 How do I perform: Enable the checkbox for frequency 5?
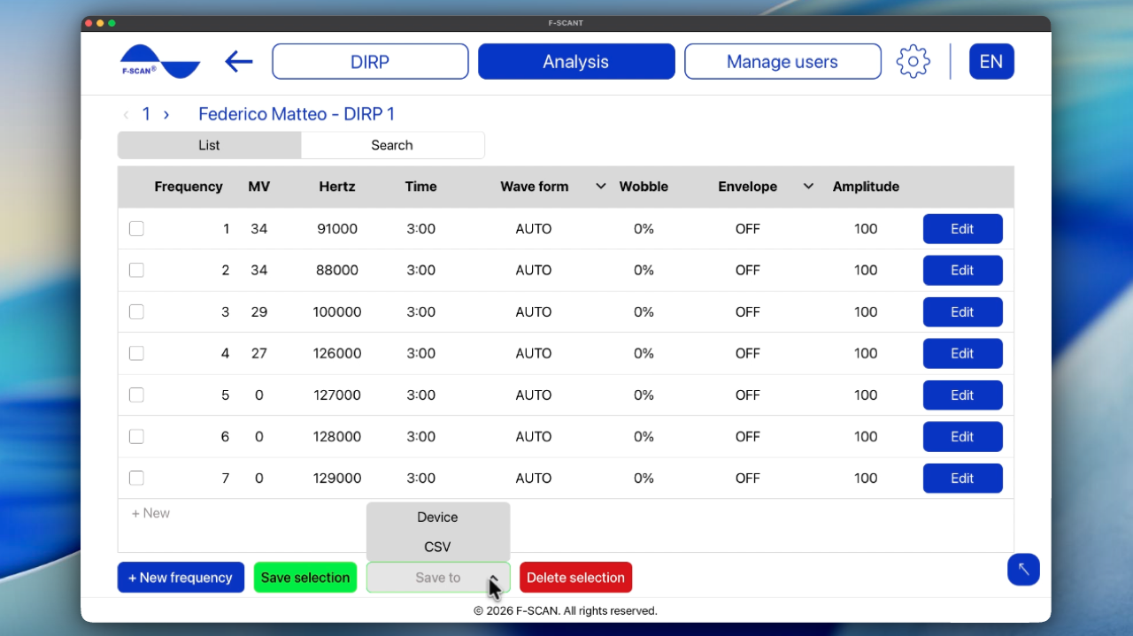136,395
